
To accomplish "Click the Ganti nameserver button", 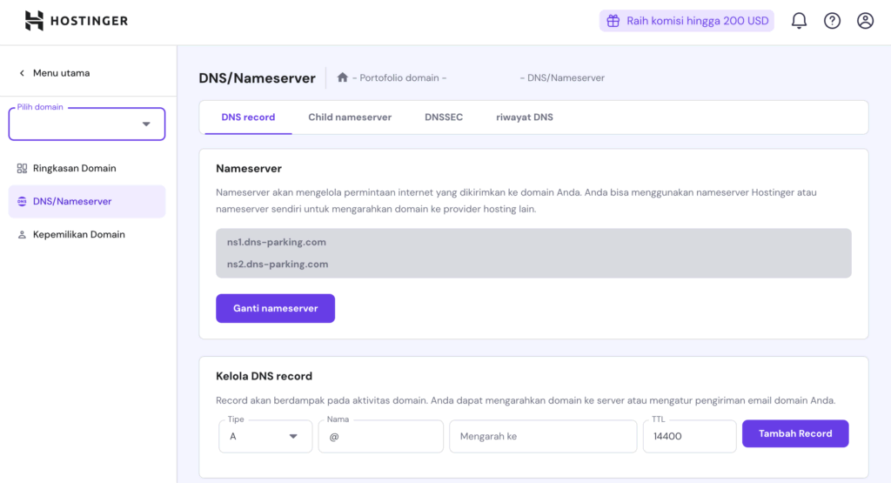I will click(275, 308).
